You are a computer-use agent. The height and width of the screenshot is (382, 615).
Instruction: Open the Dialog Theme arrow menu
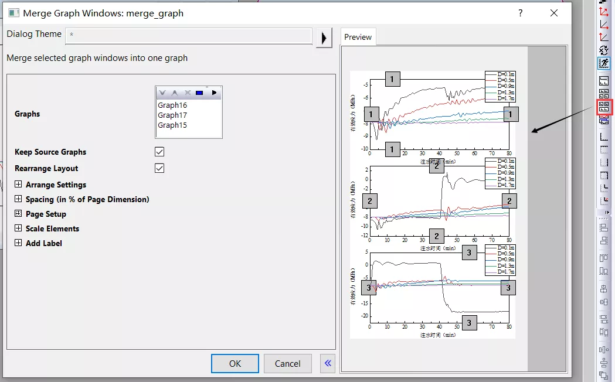coord(324,37)
